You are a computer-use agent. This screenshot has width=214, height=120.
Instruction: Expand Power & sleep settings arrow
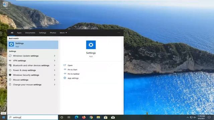[x=55, y=70]
